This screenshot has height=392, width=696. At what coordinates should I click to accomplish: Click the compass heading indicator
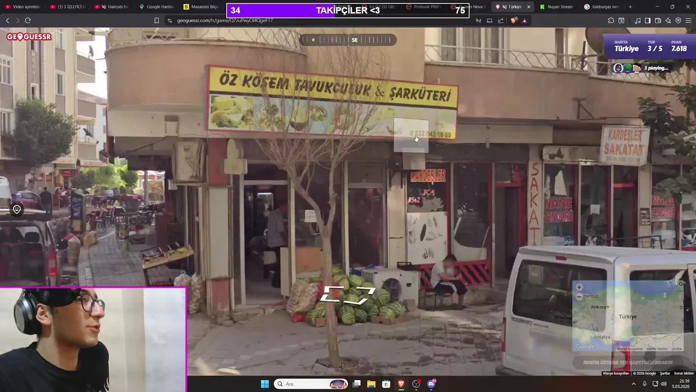tap(348, 40)
